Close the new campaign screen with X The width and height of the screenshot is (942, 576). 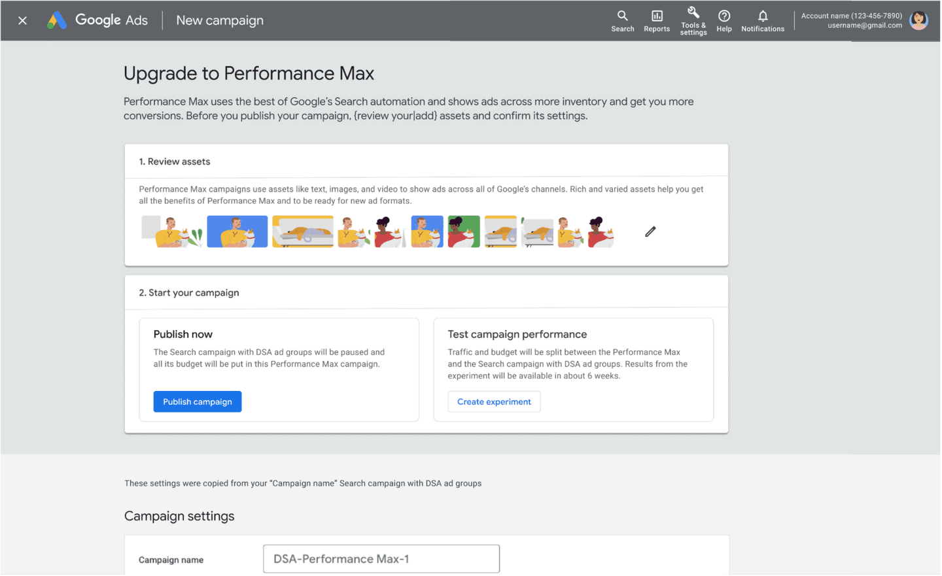click(22, 20)
